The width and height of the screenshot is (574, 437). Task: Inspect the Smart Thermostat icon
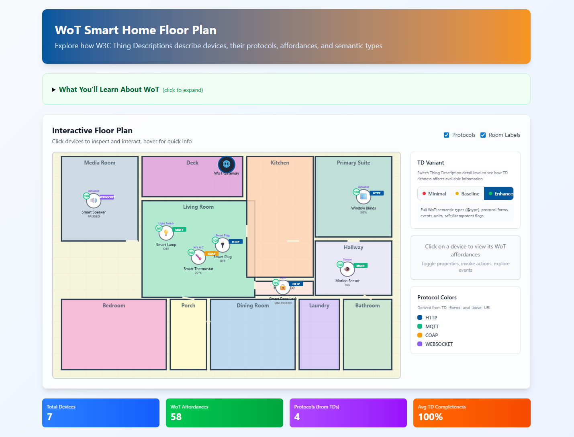coord(198,257)
